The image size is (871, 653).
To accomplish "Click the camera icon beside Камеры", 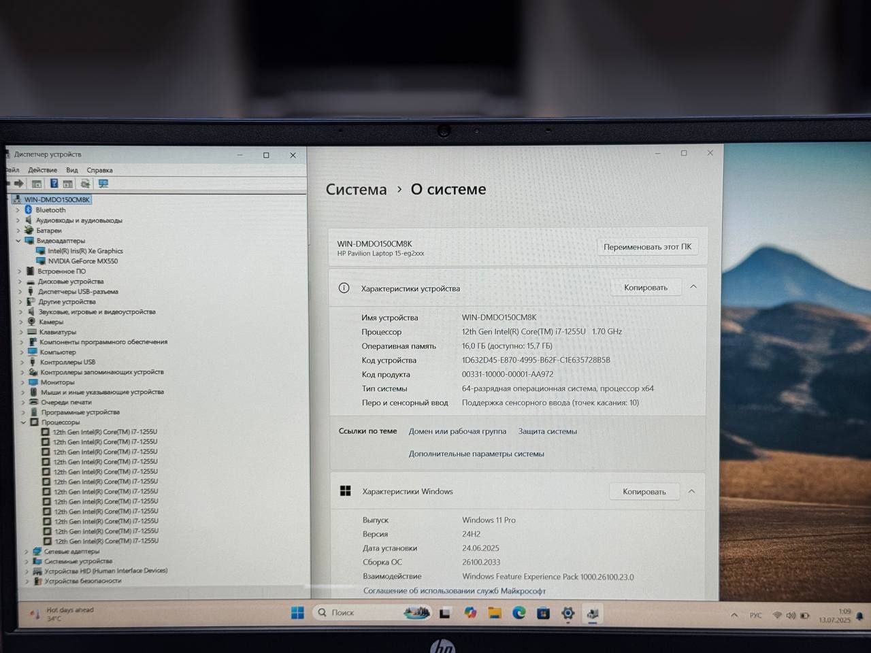I will tap(31, 322).
